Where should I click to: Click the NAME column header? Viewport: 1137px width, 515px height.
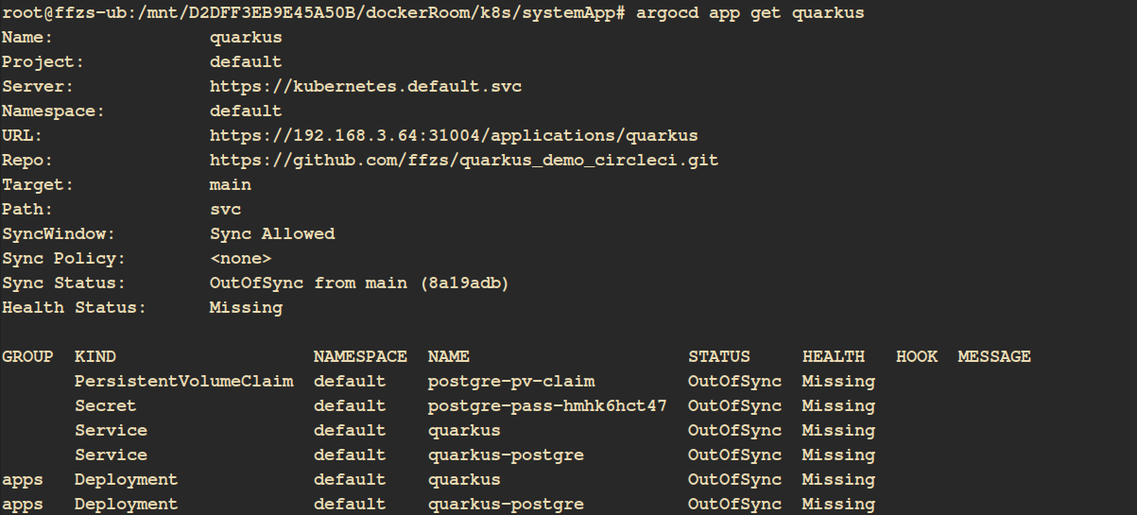pos(449,357)
